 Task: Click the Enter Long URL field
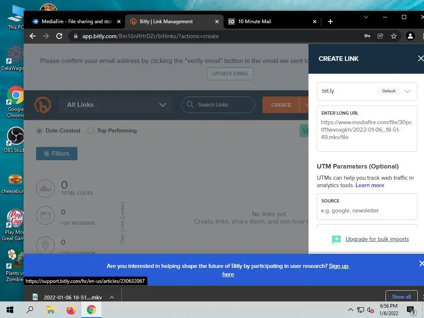[367, 128]
